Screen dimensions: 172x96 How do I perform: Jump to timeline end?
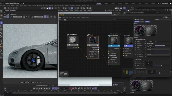[49, 88]
